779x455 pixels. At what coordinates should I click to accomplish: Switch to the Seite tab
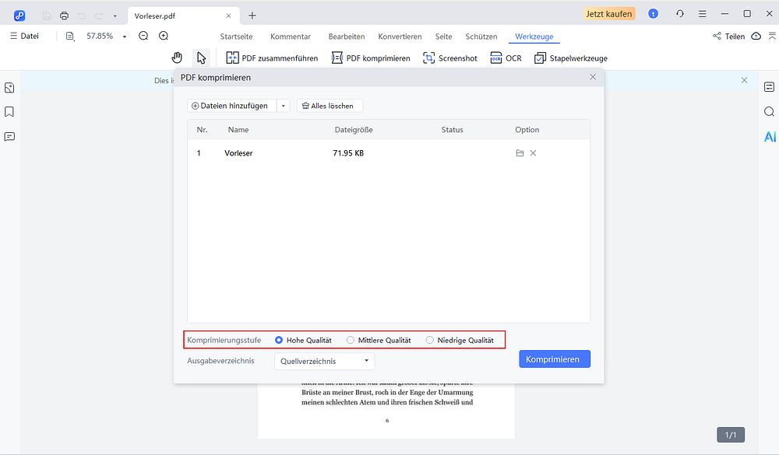[x=444, y=37]
